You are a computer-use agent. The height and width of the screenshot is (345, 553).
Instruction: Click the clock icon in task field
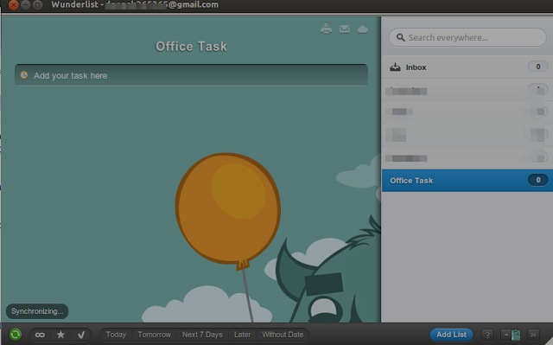click(x=24, y=74)
